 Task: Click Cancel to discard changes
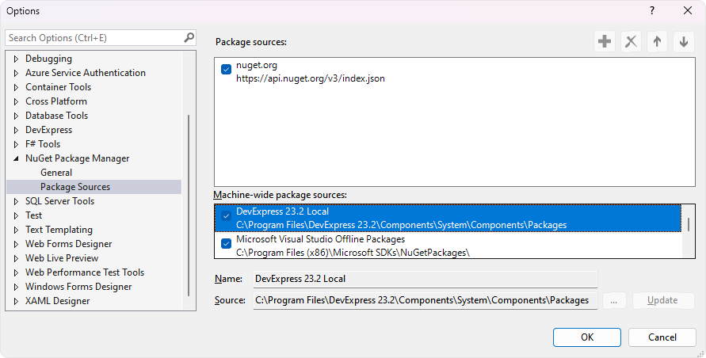662,337
